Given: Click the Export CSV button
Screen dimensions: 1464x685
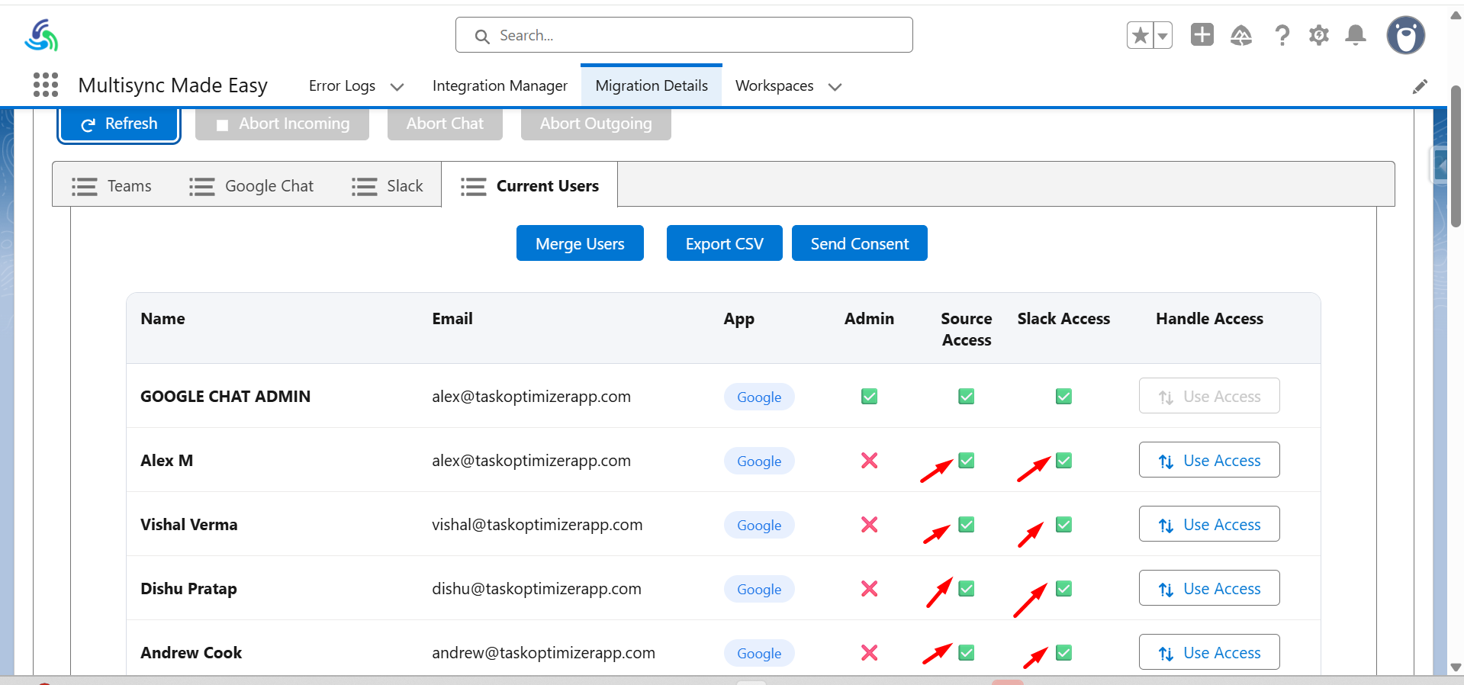Looking at the screenshot, I should click(x=724, y=243).
